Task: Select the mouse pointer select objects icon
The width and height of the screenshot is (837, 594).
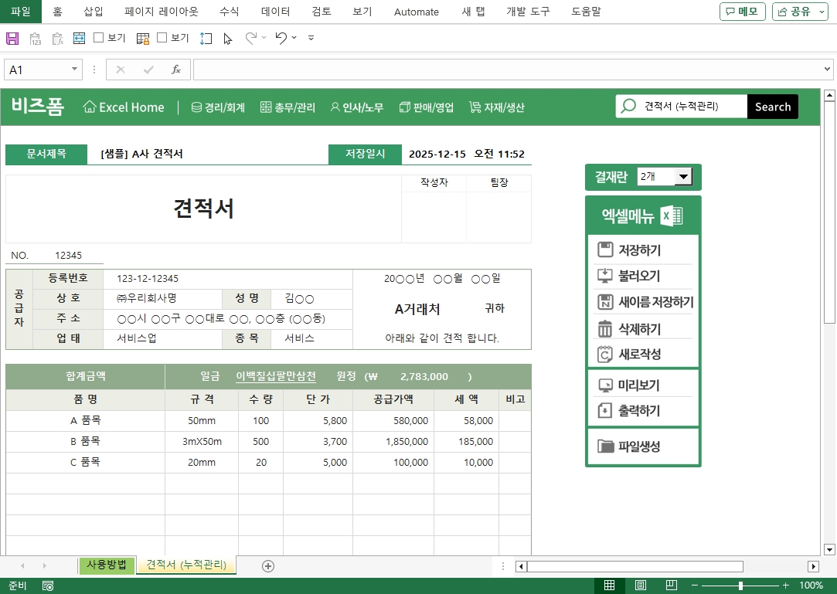Action: [227, 38]
